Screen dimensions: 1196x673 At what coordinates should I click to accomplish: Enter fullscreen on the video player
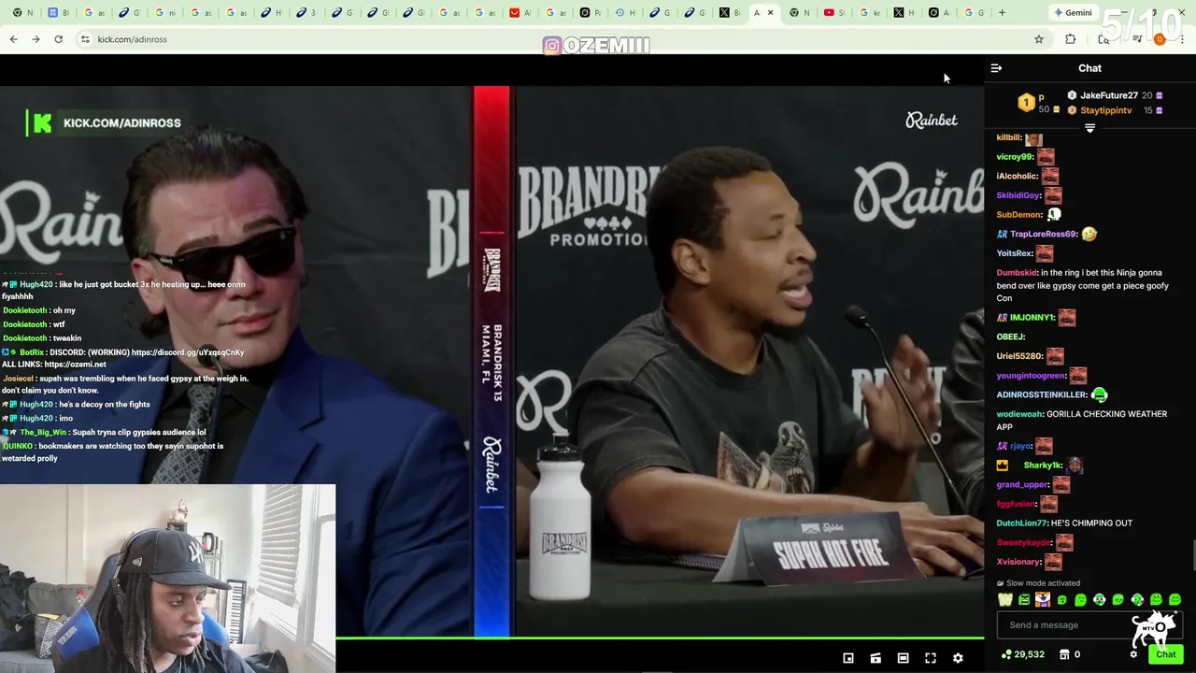point(931,658)
